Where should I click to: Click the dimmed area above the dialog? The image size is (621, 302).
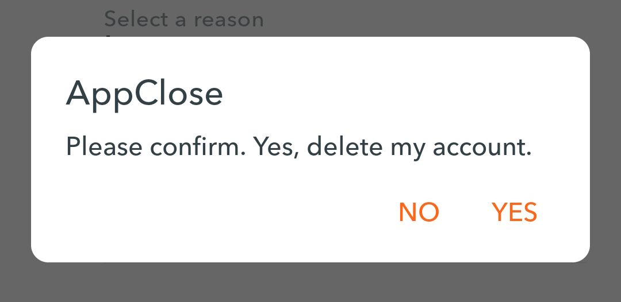pyautogui.click(x=436, y=18)
